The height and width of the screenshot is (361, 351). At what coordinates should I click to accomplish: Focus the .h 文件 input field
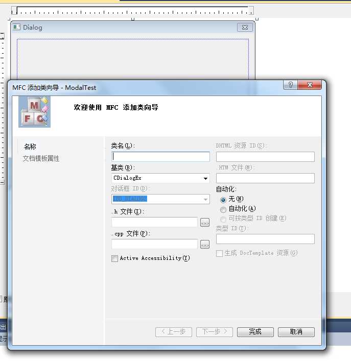pyautogui.click(x=154, y=222)
